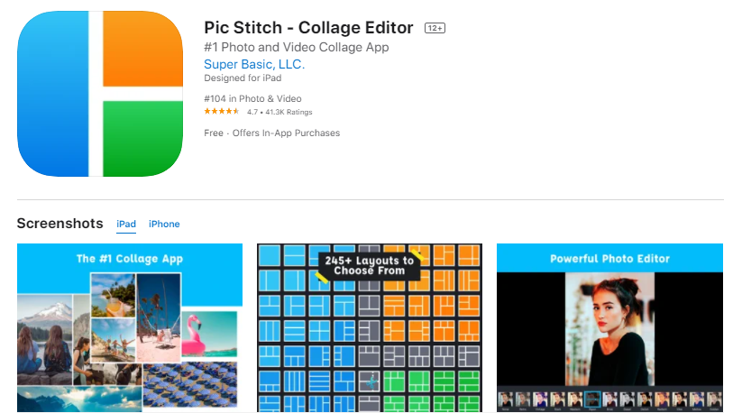Viewport: 742px width, 413px height.
Task: Click #104 in Photo & Video ranking
Action: 252,98
